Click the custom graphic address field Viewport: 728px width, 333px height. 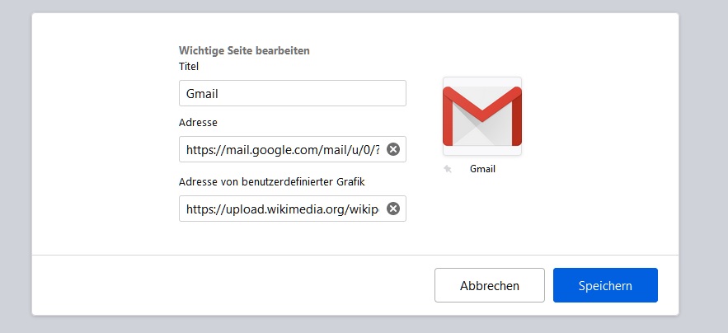[282, 209]
